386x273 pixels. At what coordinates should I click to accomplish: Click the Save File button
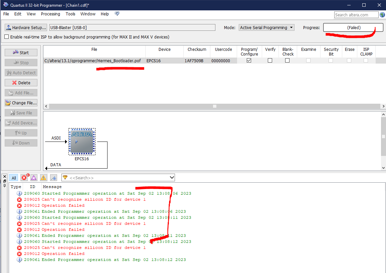(x=21, y=113)
